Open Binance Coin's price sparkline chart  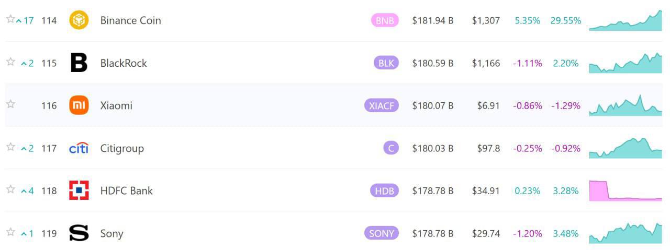click(x=626, y=21)
